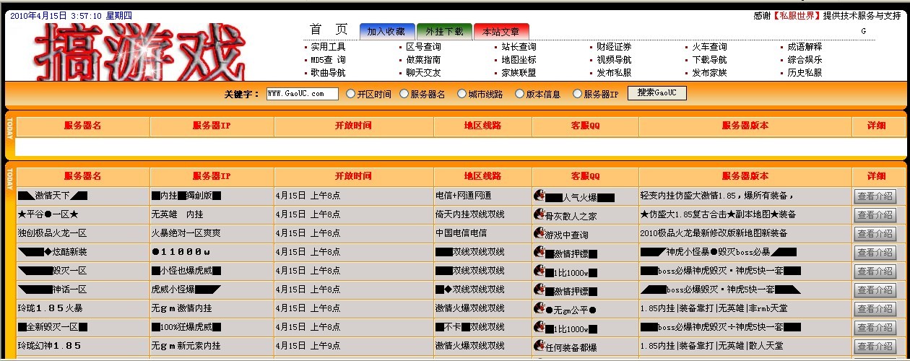This screenshot has width=910, height=361.
Task: Open the 火车查询 link
Action: point(709,47)
